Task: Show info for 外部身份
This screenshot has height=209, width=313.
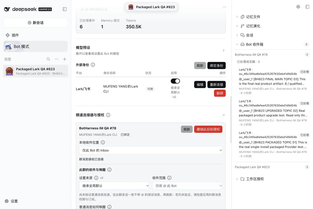Action: click(x=93, y=65)
